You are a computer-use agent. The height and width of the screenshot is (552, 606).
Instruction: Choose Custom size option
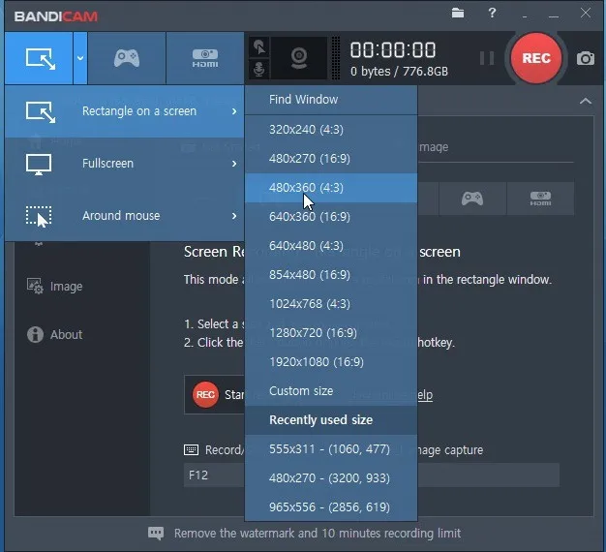[x=331, y=391]
